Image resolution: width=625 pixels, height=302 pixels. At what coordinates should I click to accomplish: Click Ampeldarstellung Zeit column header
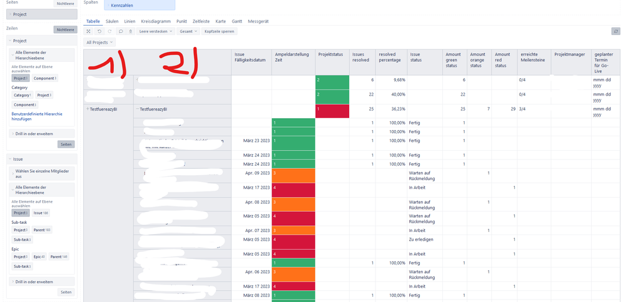coord(293,62)
